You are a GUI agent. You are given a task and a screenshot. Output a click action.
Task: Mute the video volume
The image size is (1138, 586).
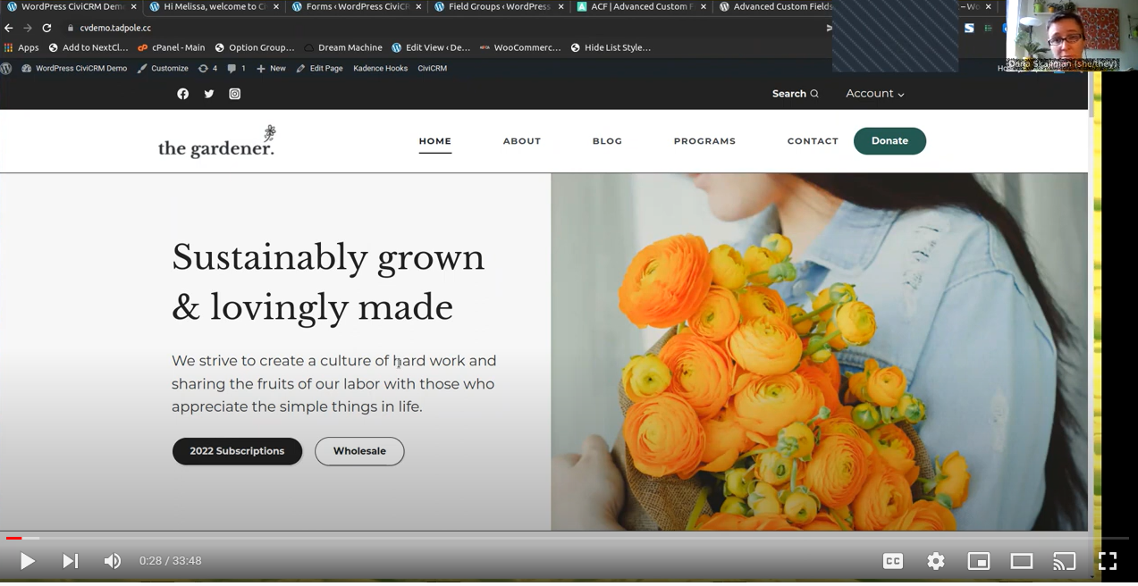pyautogui.click(x=112, y=561)
